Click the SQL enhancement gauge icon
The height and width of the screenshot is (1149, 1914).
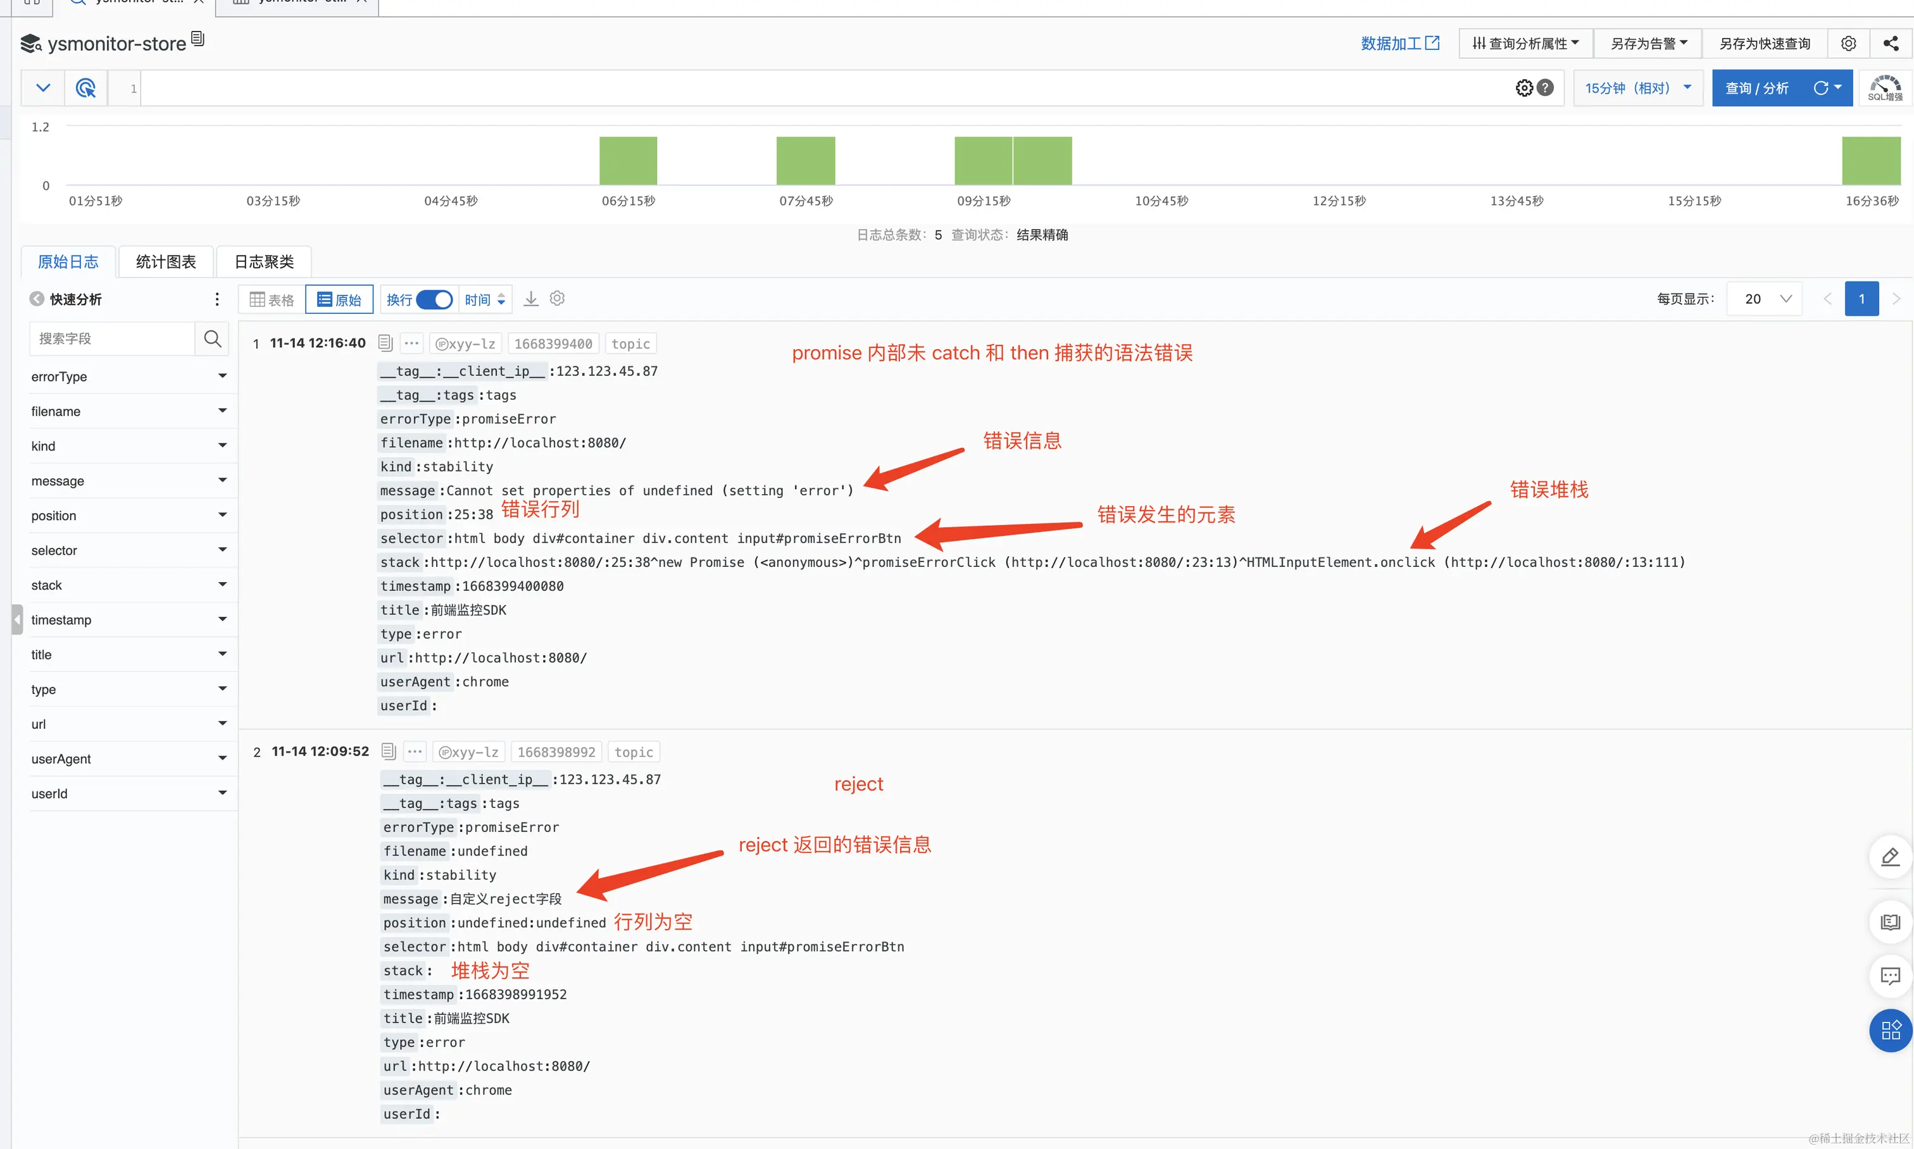(1884, 89)
